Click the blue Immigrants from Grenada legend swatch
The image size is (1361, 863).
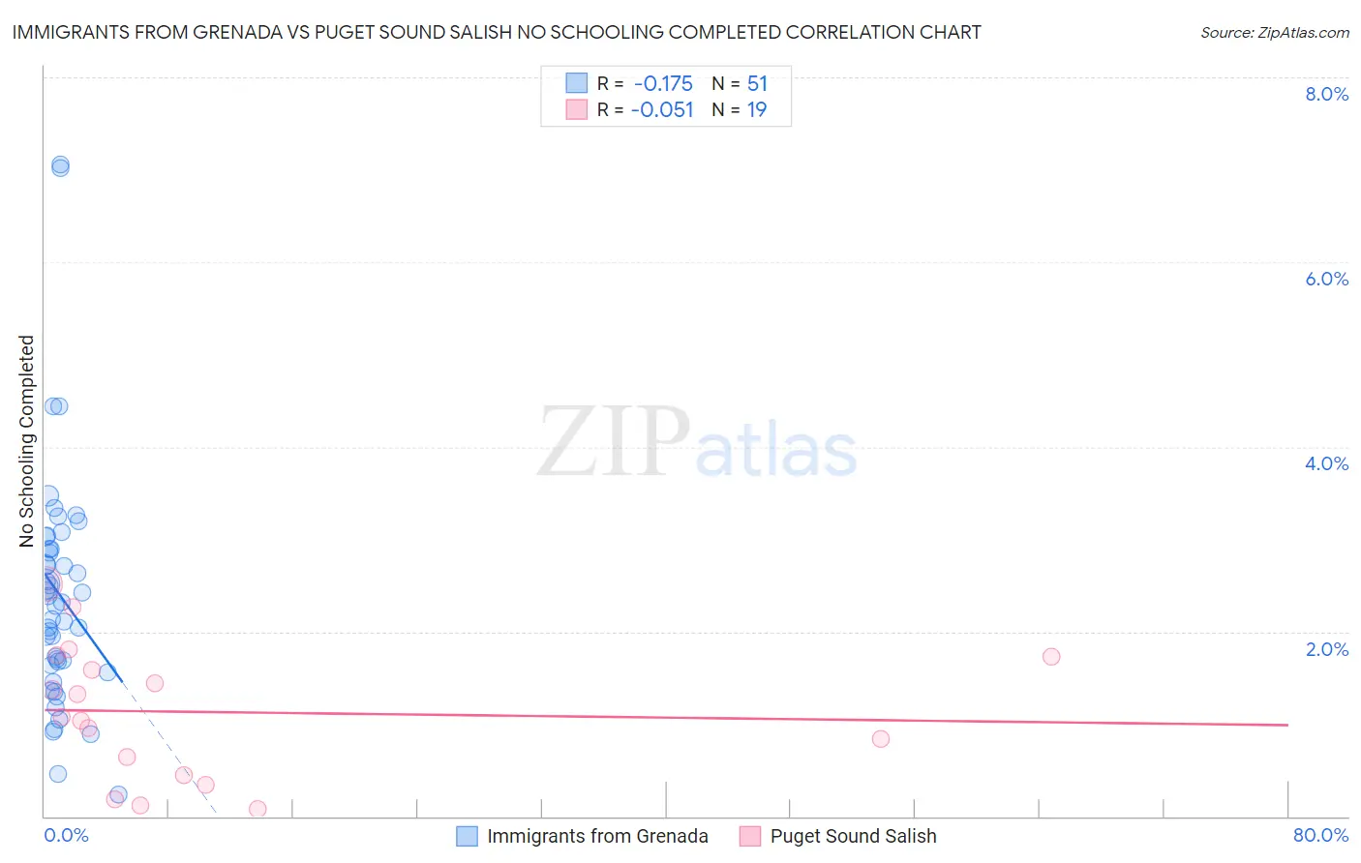pos(467,836)
